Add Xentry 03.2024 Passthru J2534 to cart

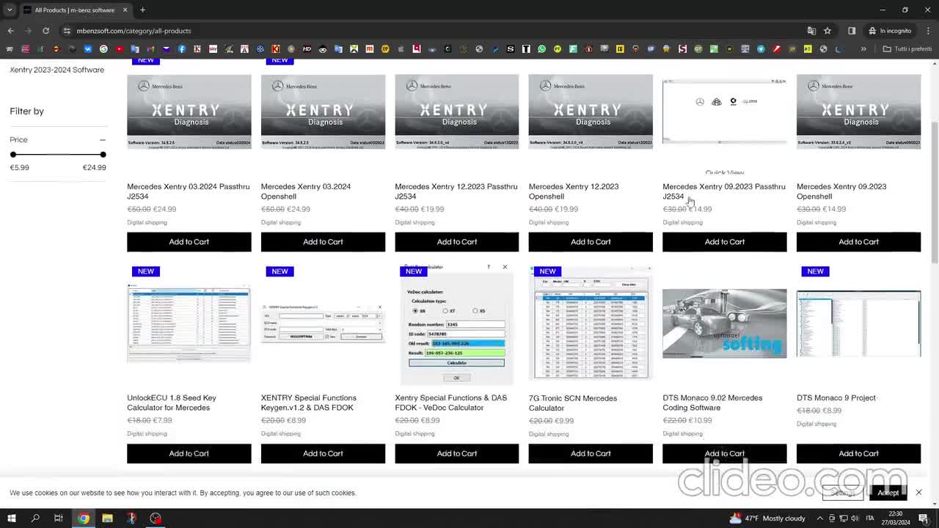(x=189, y=242)
